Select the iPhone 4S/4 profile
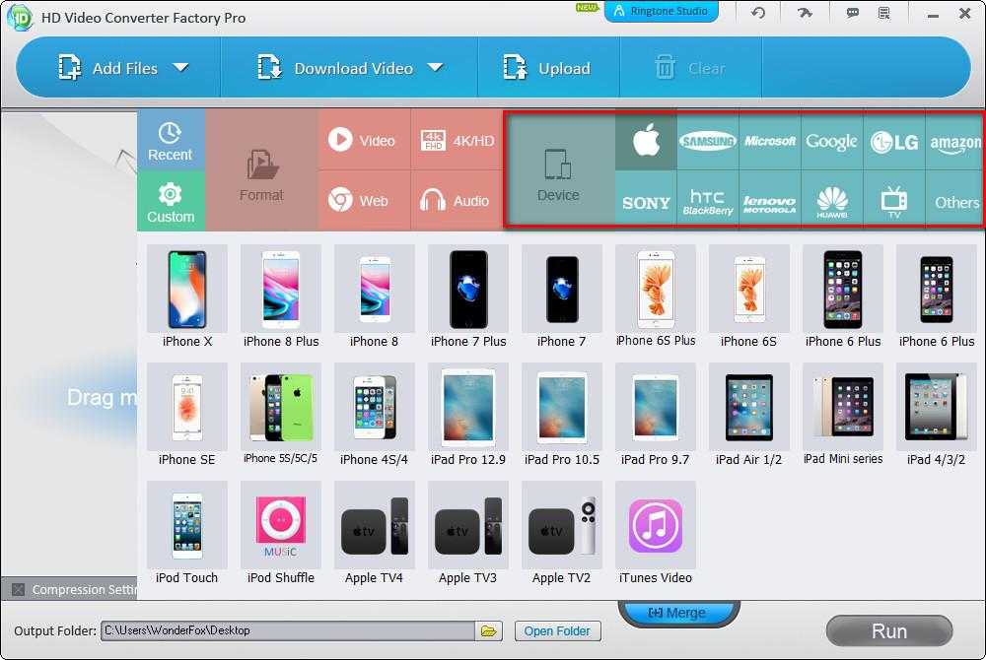Viewport: 986px width, 660px height. pos(374,415)
